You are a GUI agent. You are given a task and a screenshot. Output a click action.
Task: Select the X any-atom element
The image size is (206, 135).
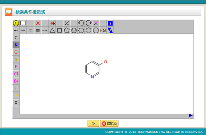[16, 103]
